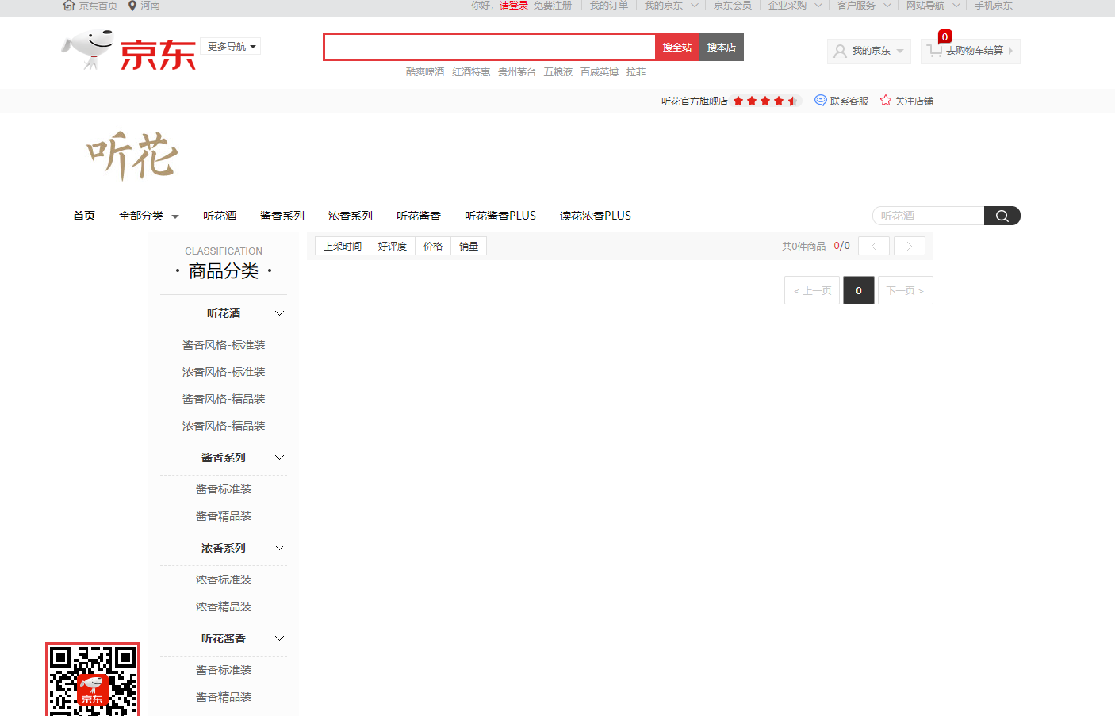Select 酱香风格-标准装 category

[224, 345]
